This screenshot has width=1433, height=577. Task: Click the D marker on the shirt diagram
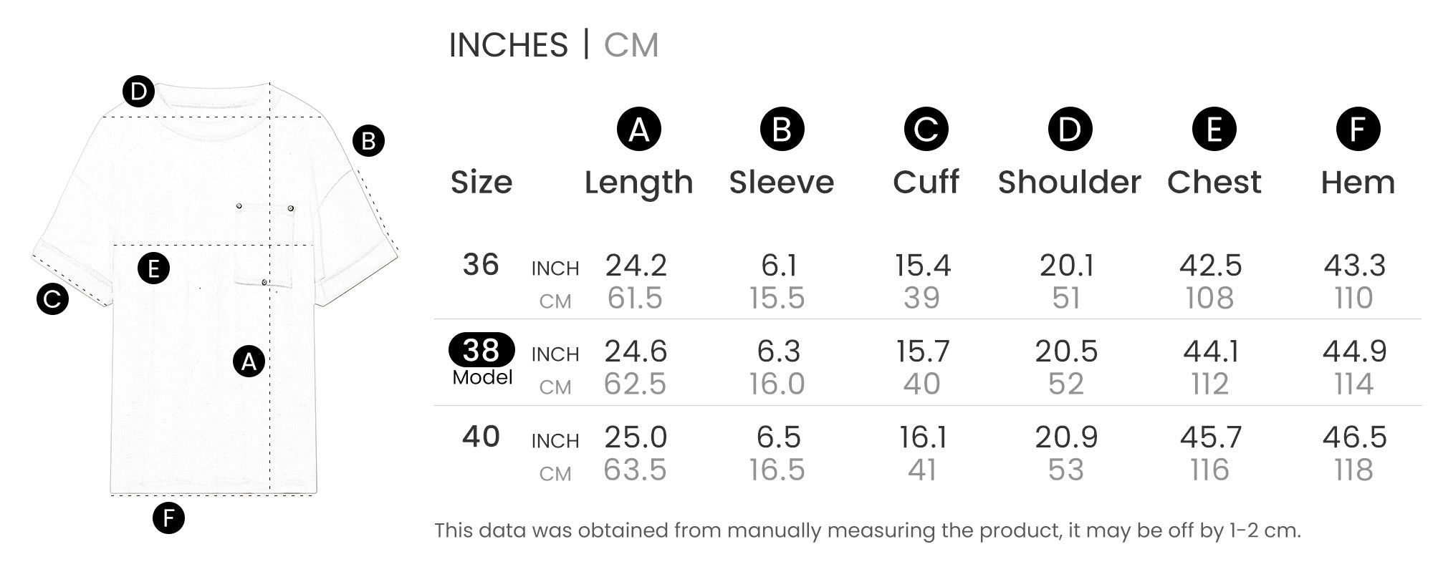pyautogui.click(x=138, y=92)
